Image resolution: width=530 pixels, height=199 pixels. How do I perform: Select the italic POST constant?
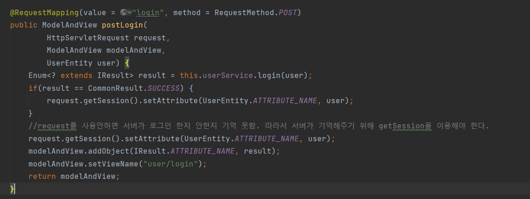click(287, 13)
